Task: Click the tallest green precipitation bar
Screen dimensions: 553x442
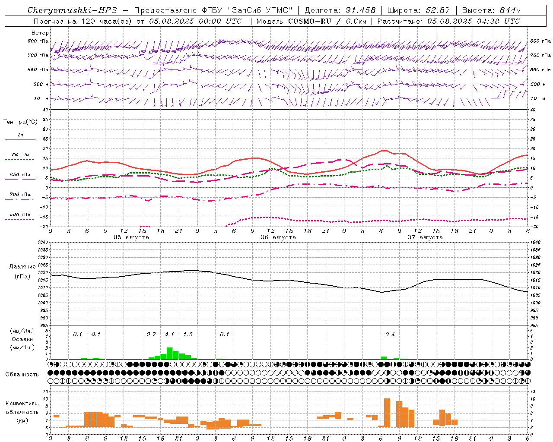Action: tap(169, 353)
